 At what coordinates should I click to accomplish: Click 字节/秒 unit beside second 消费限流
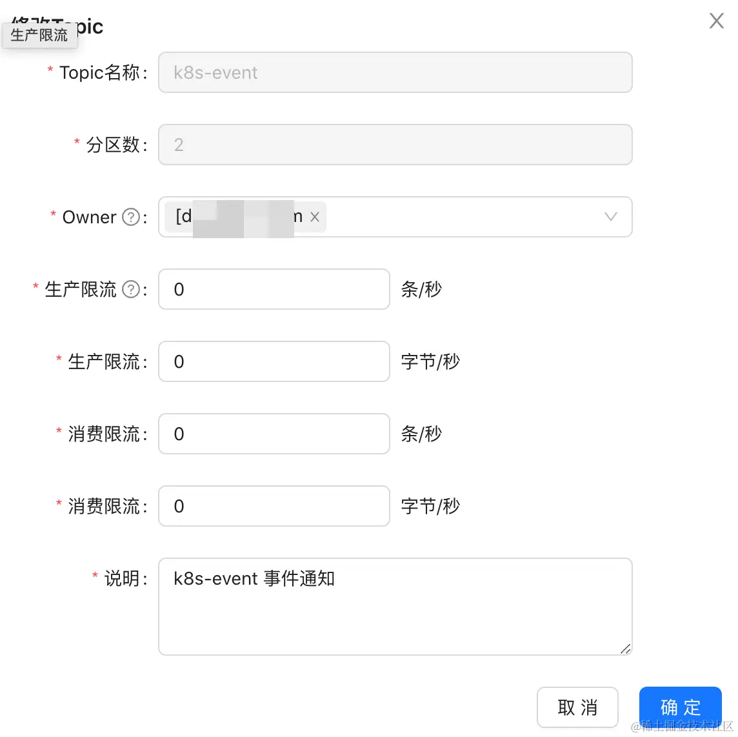(430, 506)
